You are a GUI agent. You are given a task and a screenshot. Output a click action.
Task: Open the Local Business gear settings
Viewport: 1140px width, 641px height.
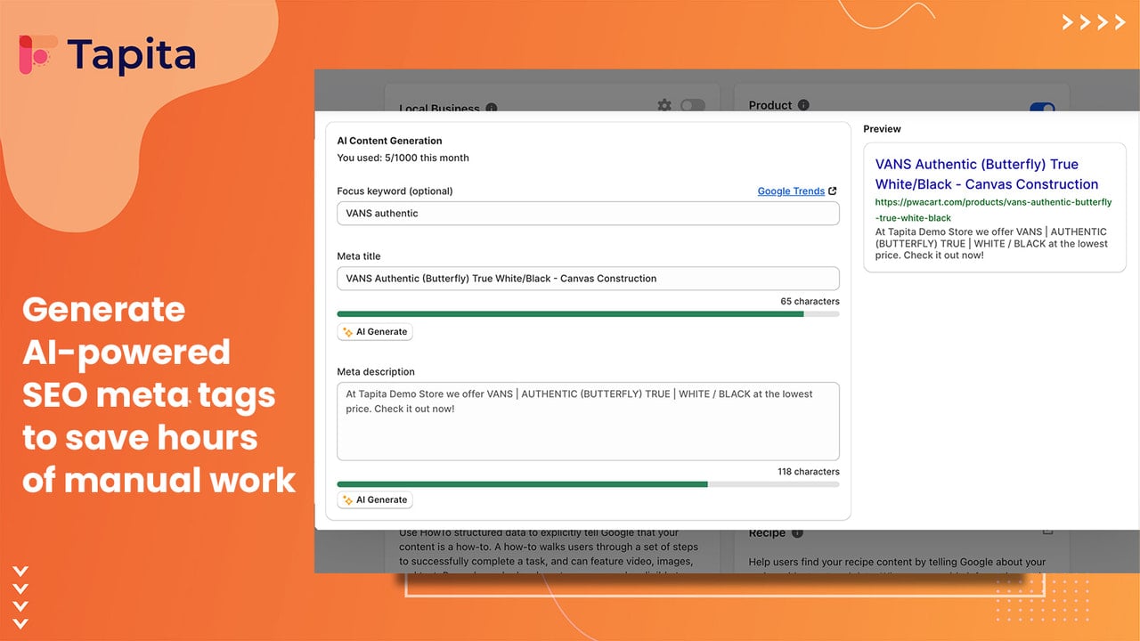[664, 105]
